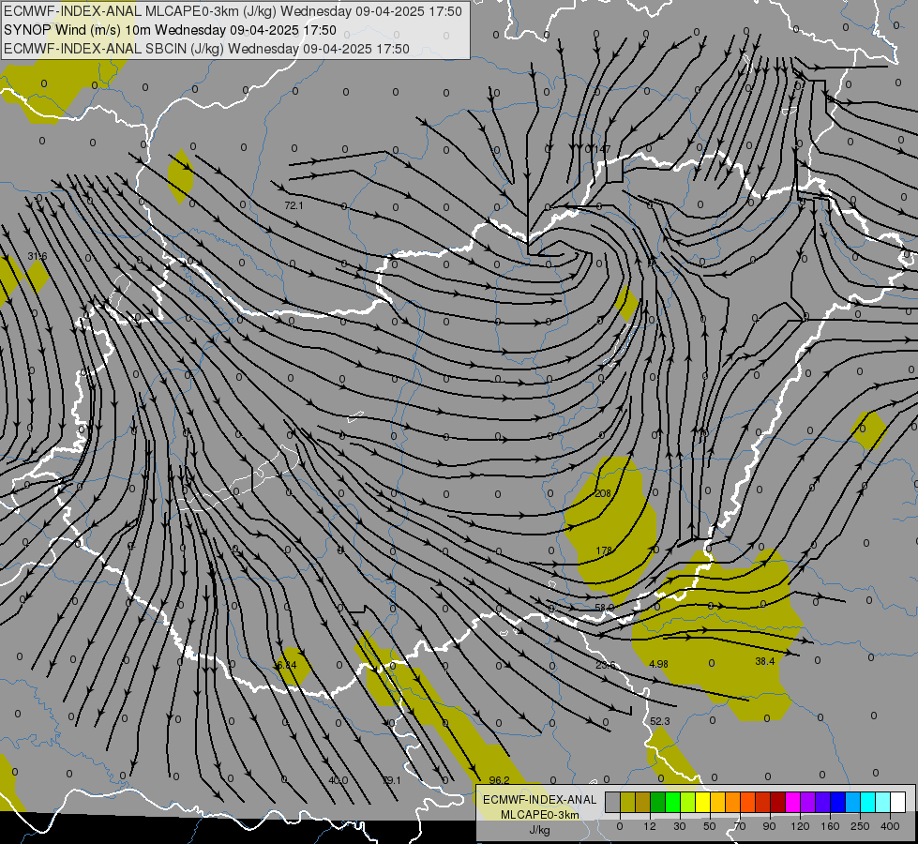
Task: Click the dark red legend swatch
Action: click(778, 802)
